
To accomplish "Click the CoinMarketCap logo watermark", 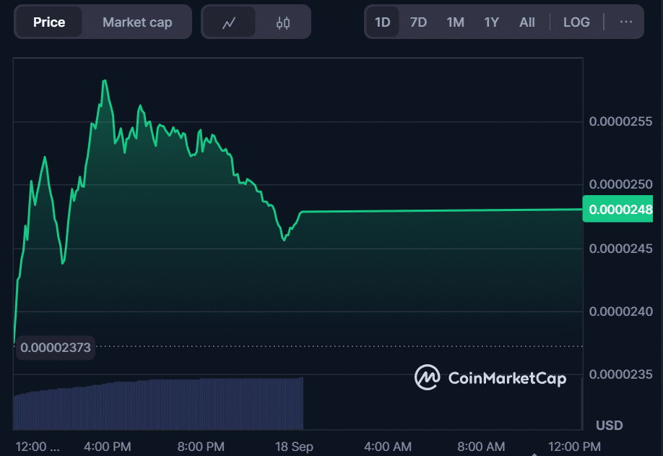I will [490, 377].
